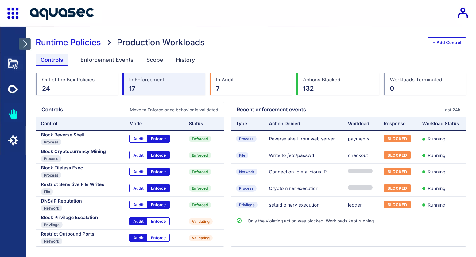Image resolution: width=476 pixels, height=257 pixels.
Task: Click the Validating status for Restrict Outbound Ports
Action: 201,238
